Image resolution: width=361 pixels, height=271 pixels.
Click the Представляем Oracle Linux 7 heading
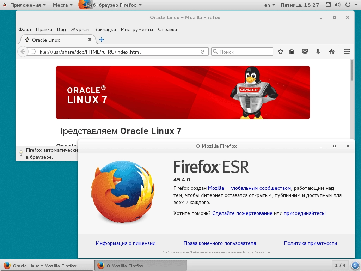click(x=118, y=131)
